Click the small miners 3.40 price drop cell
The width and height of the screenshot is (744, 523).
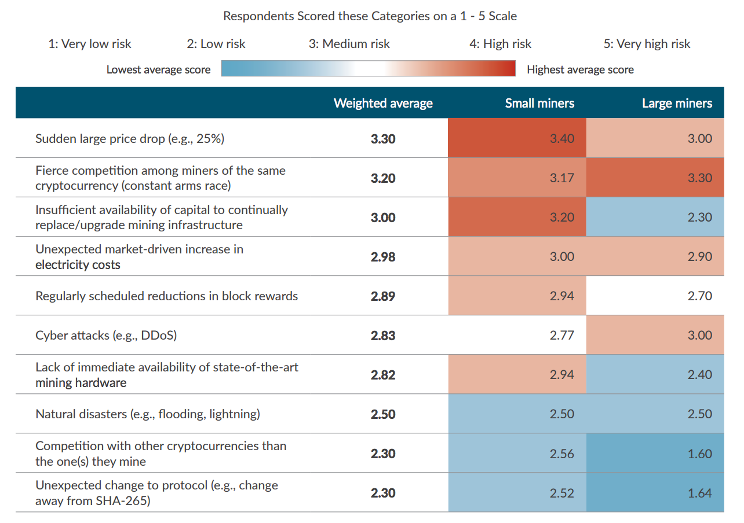pyautogui.click(x=517, y=139)
